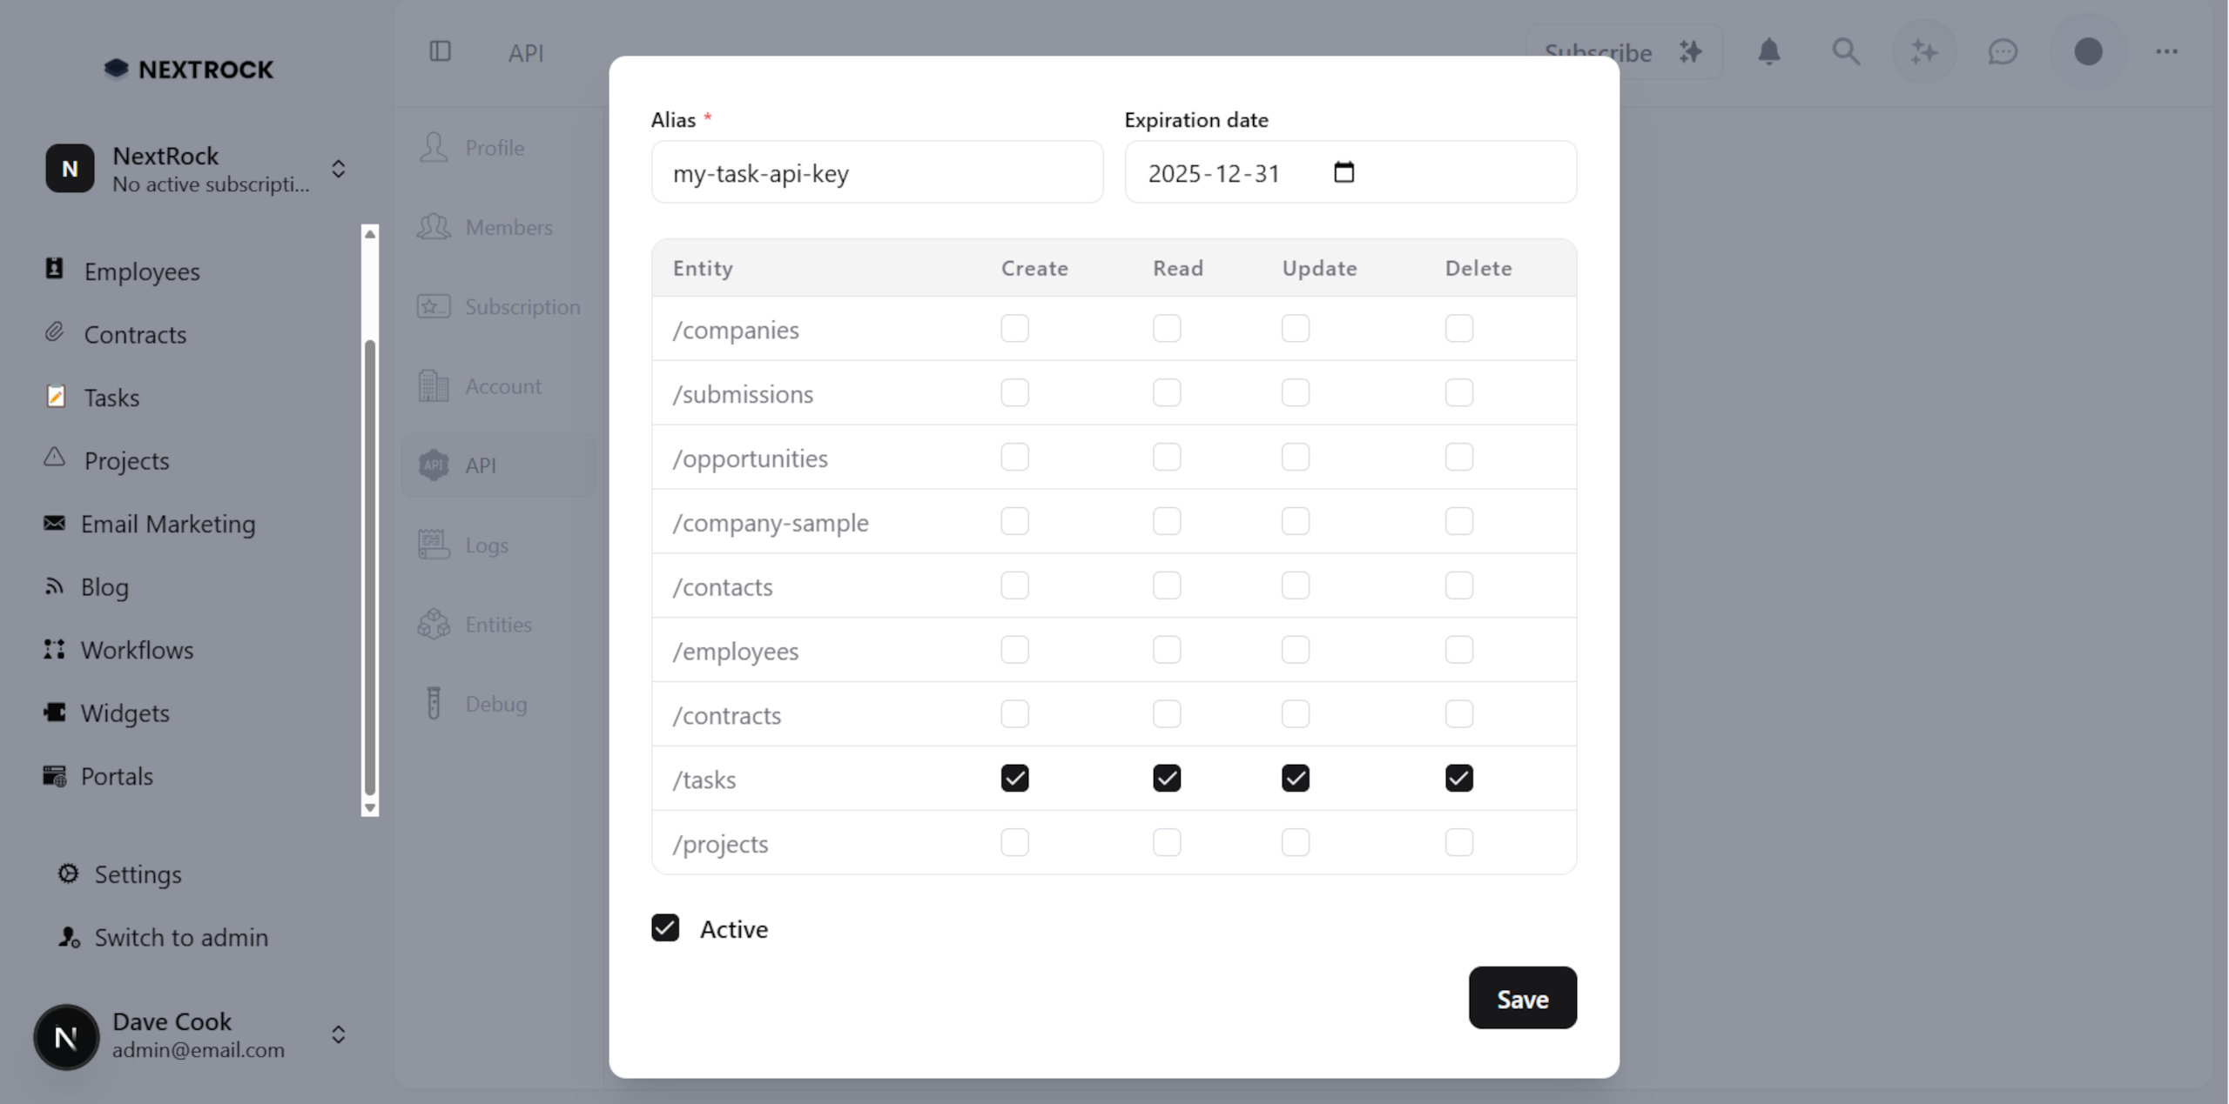Open the Workflows section in the sidebar

coord(137,650)
